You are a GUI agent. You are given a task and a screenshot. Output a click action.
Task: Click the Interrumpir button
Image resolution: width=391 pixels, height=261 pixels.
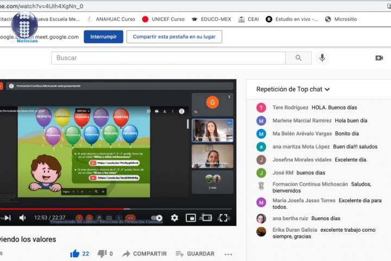[x=103, y=36]
